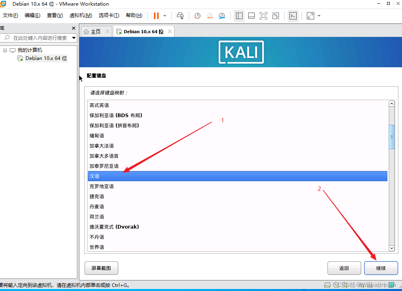
Task: Minimize the VMware Workstation window
Action: [379, 4]
